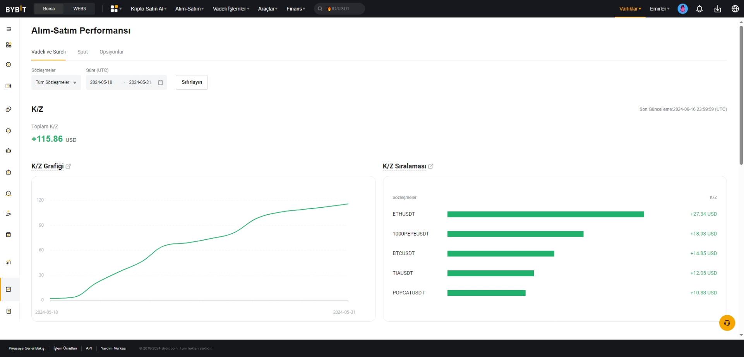Viewport: 744px width, 357px height.
Task: Expand the Kripto Satın Al menu
Action: (x=149, y=9)
